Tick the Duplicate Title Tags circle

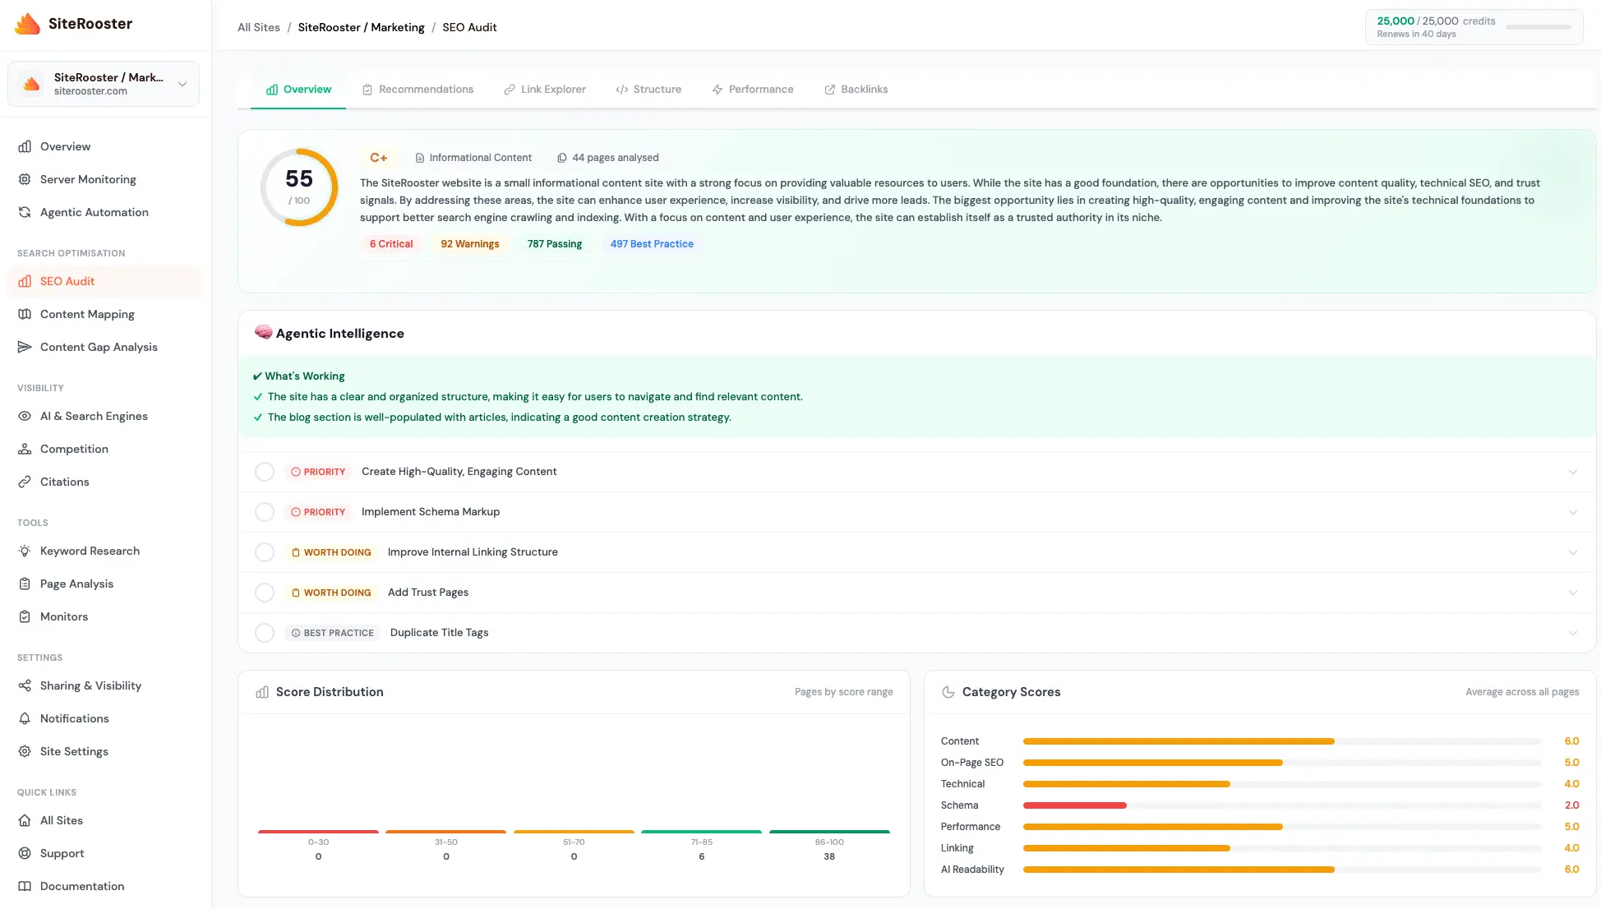265,633
